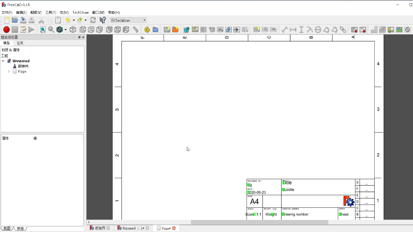Viewport: 413px width, 232px height.
Task: Click the Insert length dimension icon
Action: pyautogui.click(x=285, y=30)
